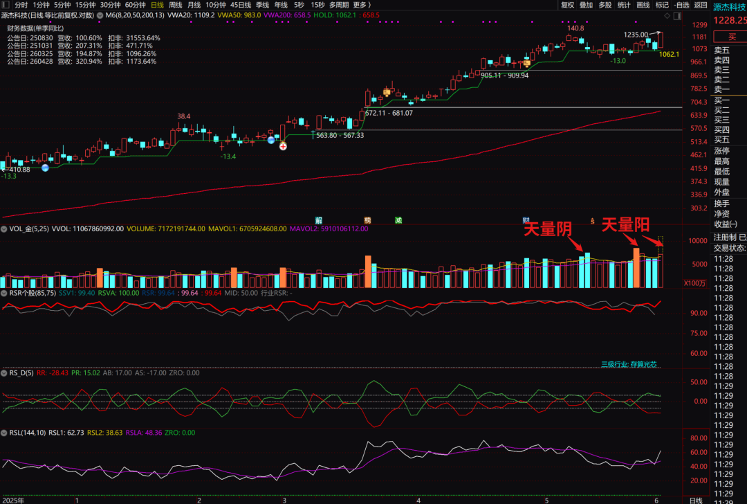
Task: Switch to 年线 yearly chart
Action: [281, 5]
